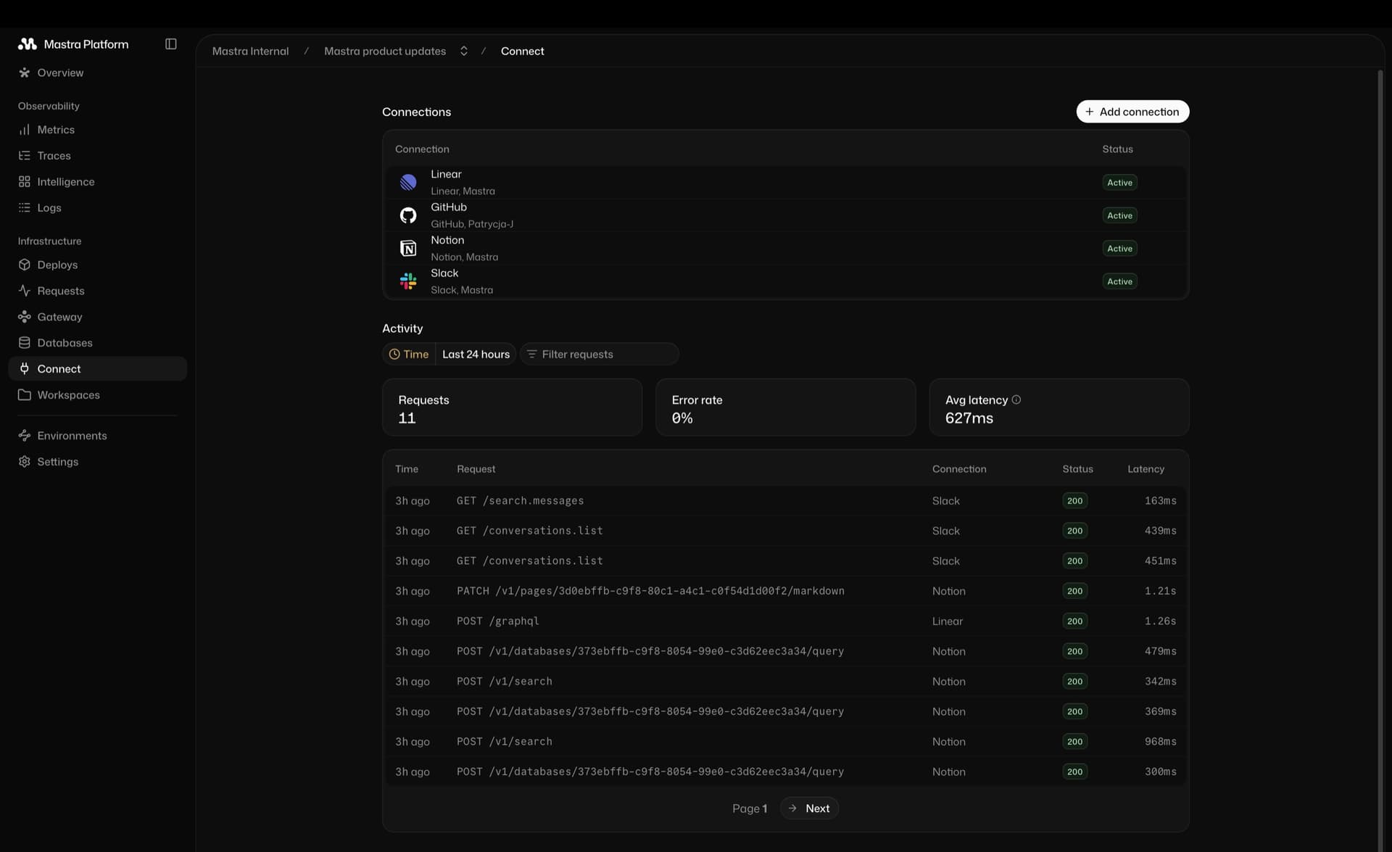Click the 627ms average latency value

969,418
